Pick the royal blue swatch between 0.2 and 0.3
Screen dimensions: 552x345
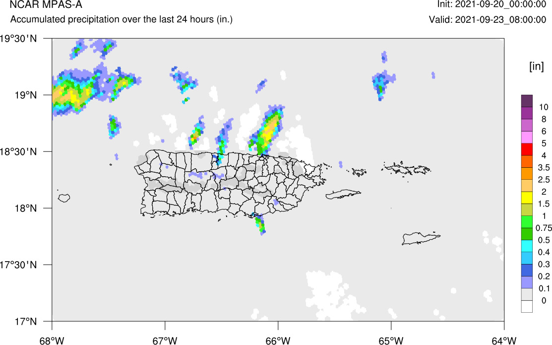[x=527, y=270]
